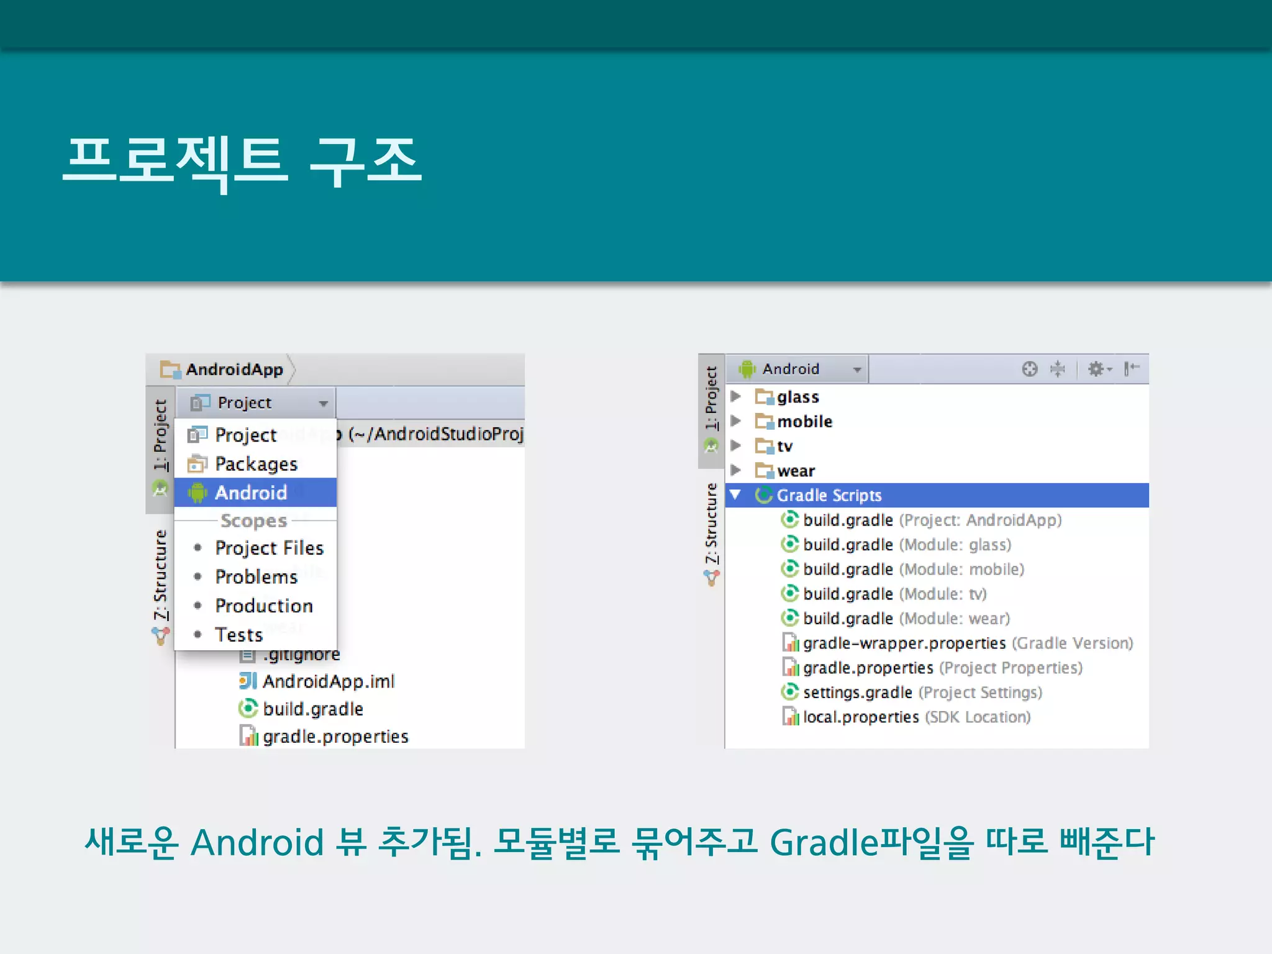Select the mobile folder
The height and width of the screenshot is (954, 1272).
[x=794, y=421]
